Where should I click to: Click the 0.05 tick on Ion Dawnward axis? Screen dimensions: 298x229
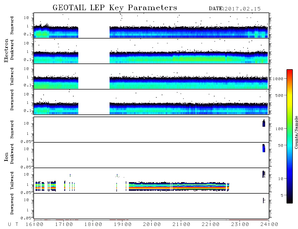(26, 218)
